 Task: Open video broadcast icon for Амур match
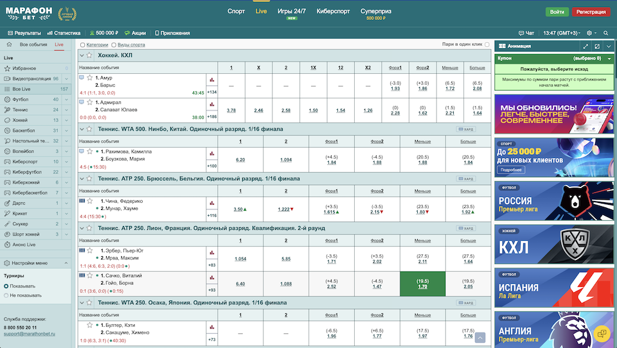click(82, 78)
